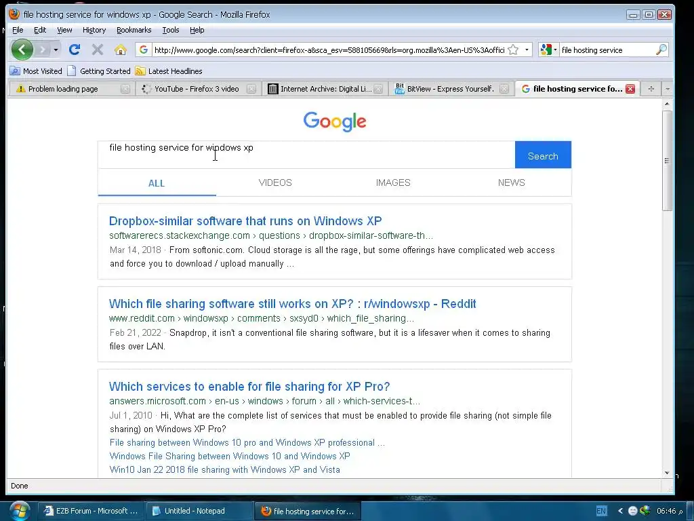Image resolution: width=694 pixels, height=521 pixels.
Task: Select the IMAGES results tab
Action: (393, 182)
